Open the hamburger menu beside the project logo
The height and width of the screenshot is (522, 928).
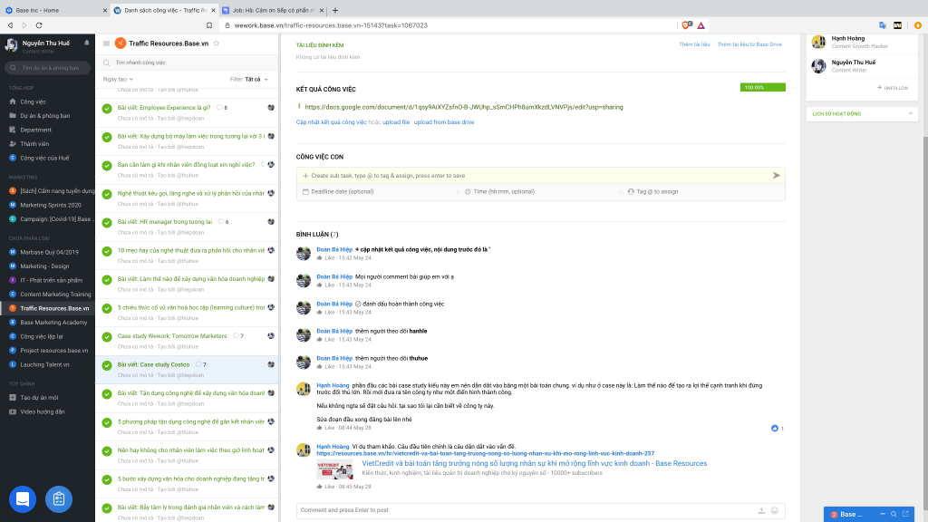(106, 43)
